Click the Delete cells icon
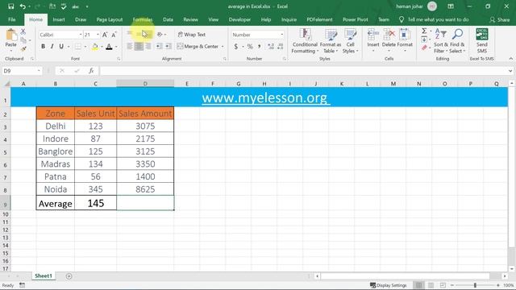 coord(389,35)
